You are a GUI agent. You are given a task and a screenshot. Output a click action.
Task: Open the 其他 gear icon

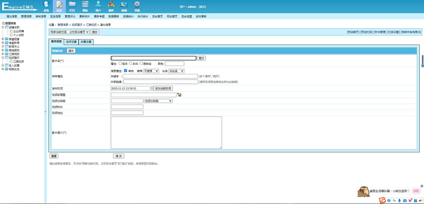(137, 5)
